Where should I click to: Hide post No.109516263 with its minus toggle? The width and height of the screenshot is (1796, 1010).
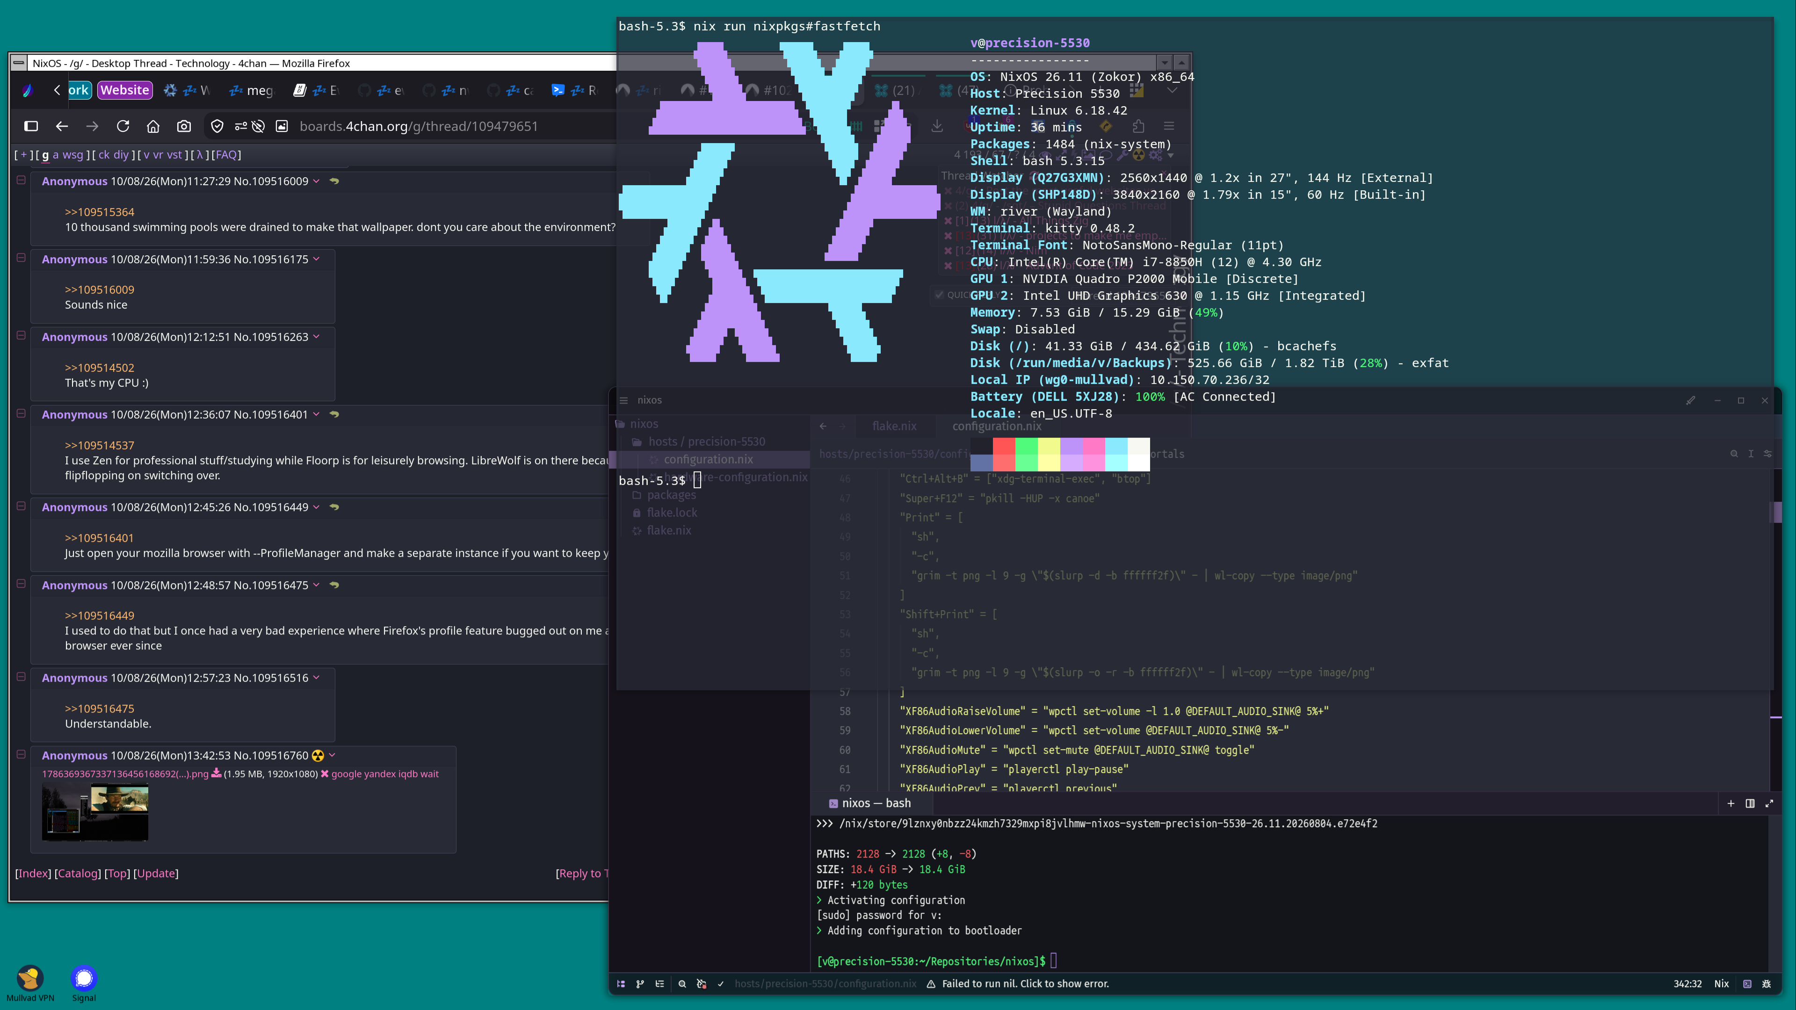(21, 335)
